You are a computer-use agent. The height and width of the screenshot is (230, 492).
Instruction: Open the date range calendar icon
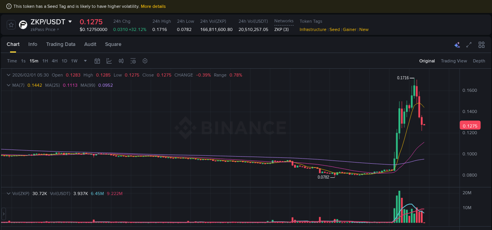coord(97,61)
